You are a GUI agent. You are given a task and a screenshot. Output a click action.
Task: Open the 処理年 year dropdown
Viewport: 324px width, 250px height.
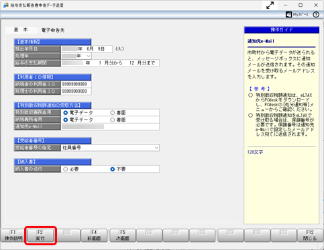89,56
